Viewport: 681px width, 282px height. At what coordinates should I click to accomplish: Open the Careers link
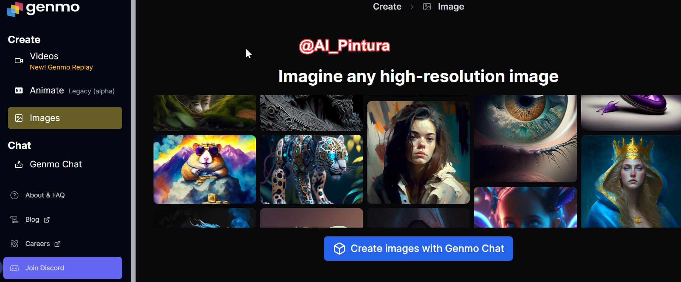(38, 244)
